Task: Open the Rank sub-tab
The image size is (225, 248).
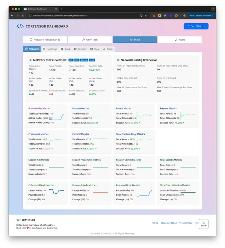Action: coord(66,49)
